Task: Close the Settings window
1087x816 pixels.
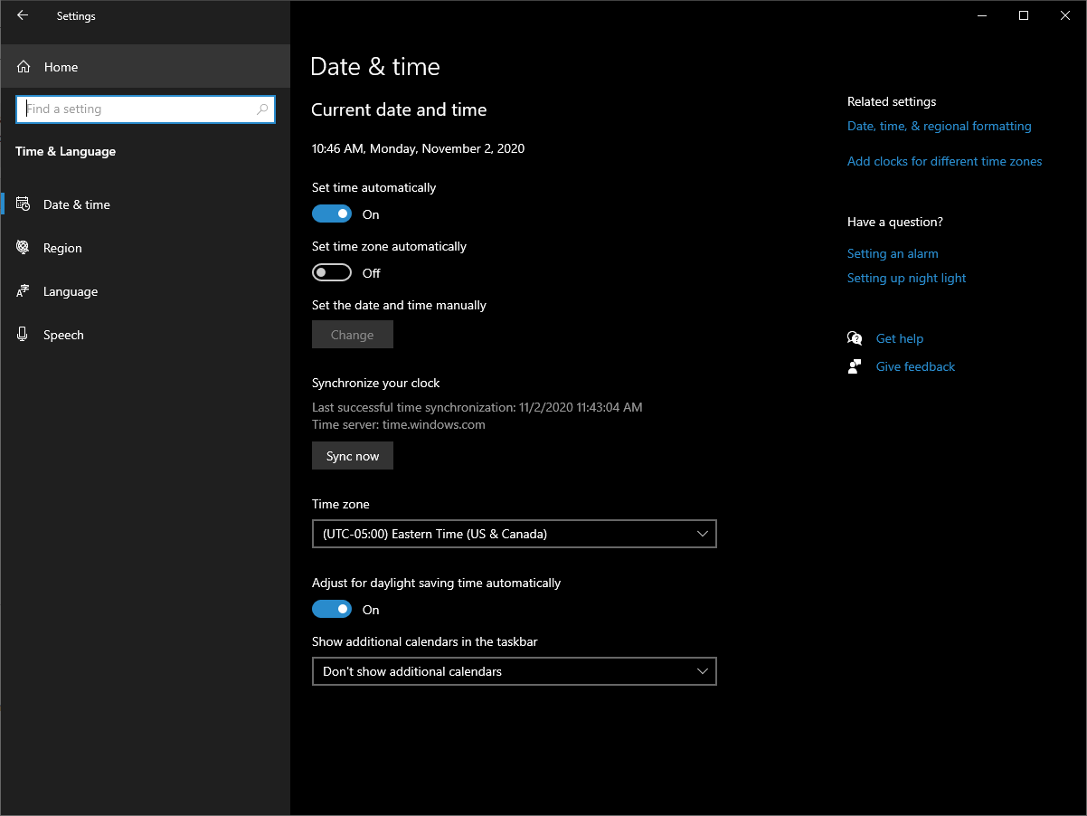Action: coord(1065,15)
